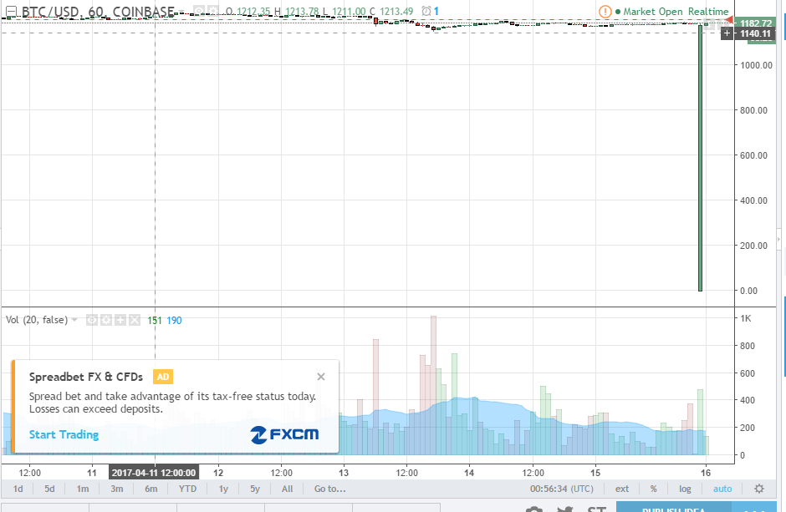Toggle visibility eye icon beside BTC/USD title

[199, 11]
